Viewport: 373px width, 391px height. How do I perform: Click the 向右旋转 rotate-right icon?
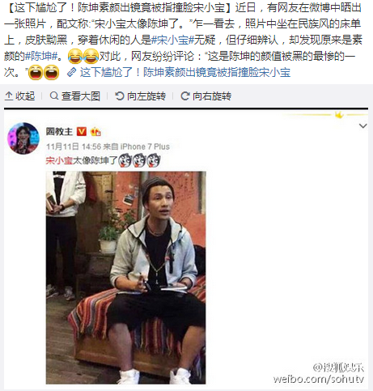(185, 96)
